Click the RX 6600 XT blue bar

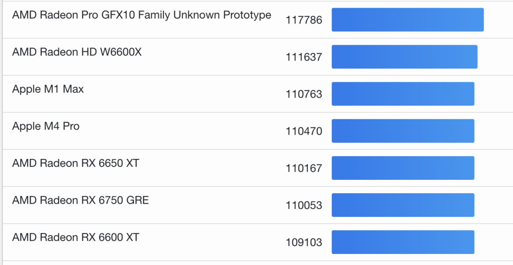pos(403,243)
